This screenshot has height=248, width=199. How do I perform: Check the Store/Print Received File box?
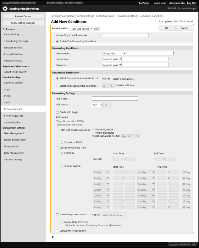pos(57,231)
